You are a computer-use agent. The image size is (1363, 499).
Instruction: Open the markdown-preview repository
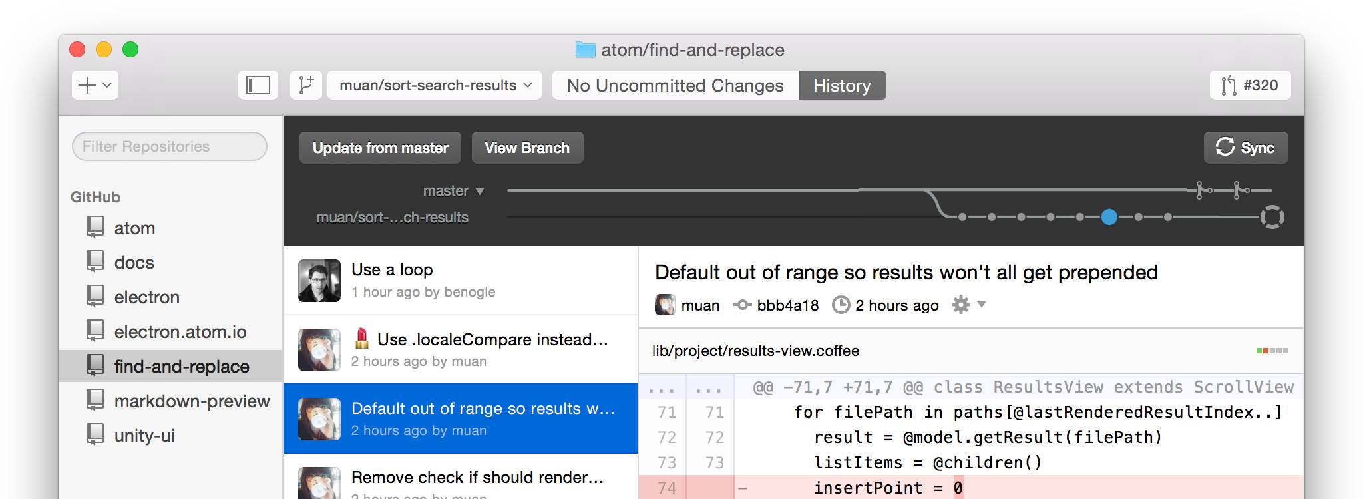point(192,401)
